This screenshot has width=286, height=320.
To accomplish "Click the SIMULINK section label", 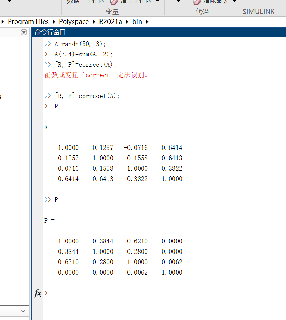I will pos(258,12).
